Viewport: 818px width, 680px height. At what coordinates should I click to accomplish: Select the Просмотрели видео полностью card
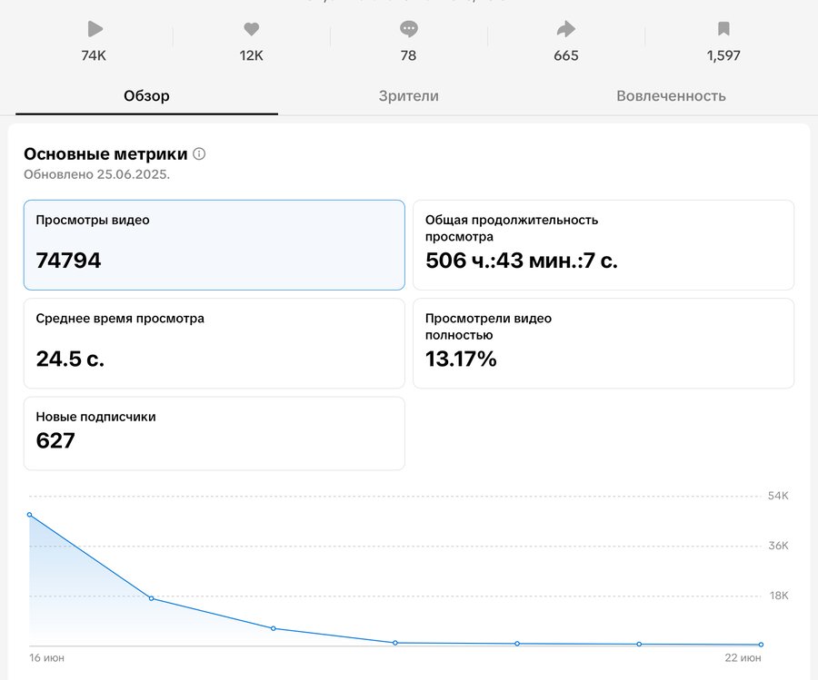click(604, 343)
